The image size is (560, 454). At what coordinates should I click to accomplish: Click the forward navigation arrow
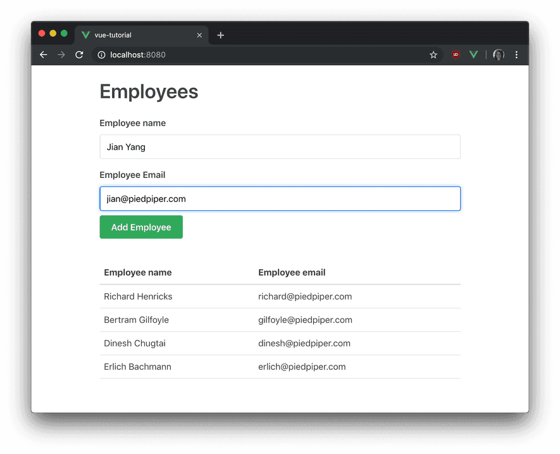61,54
